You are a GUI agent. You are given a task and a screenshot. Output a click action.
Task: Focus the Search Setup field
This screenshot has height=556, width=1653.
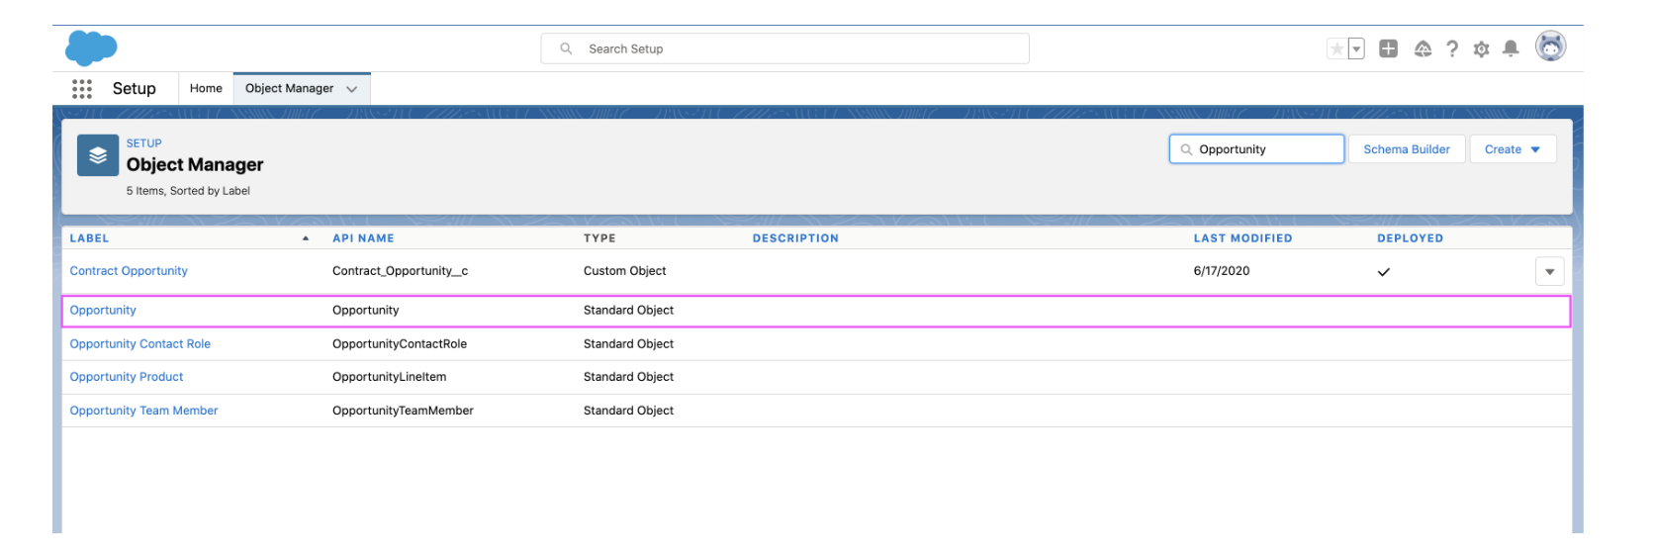(784, 48)
